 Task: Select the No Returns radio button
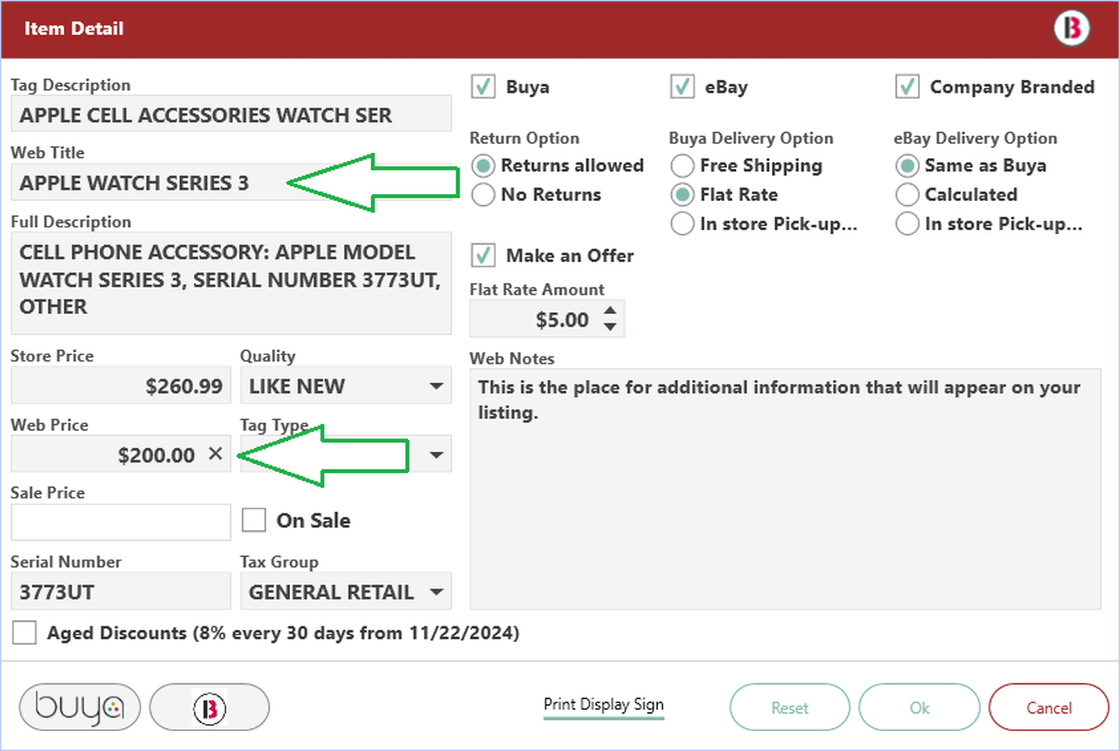[483, 195]
